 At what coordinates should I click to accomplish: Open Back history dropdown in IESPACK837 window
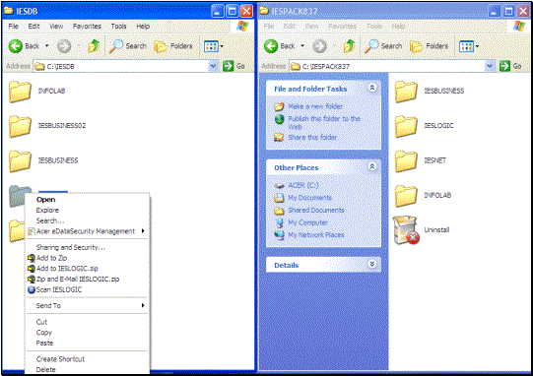(x=302, y=46)
